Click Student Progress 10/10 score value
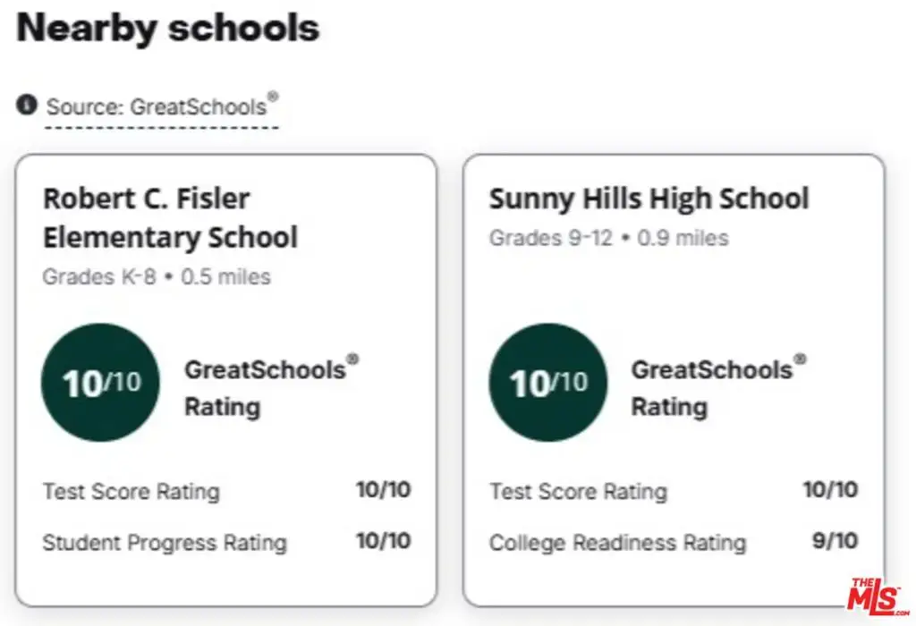Viewport: 916px width, 626px height. 384,541
